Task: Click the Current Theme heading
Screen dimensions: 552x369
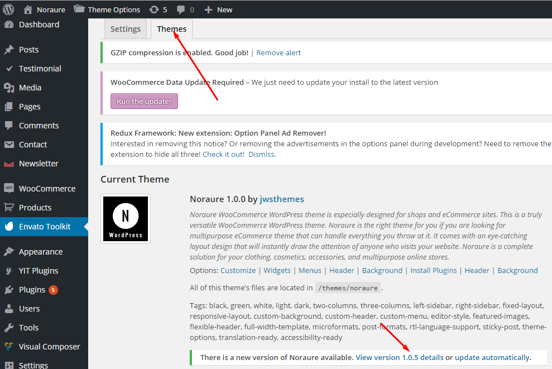Action: [x=135, y=179]
